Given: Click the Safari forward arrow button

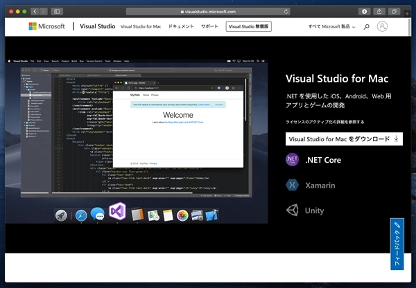Looking at the screenshot, I should point(43,11).
